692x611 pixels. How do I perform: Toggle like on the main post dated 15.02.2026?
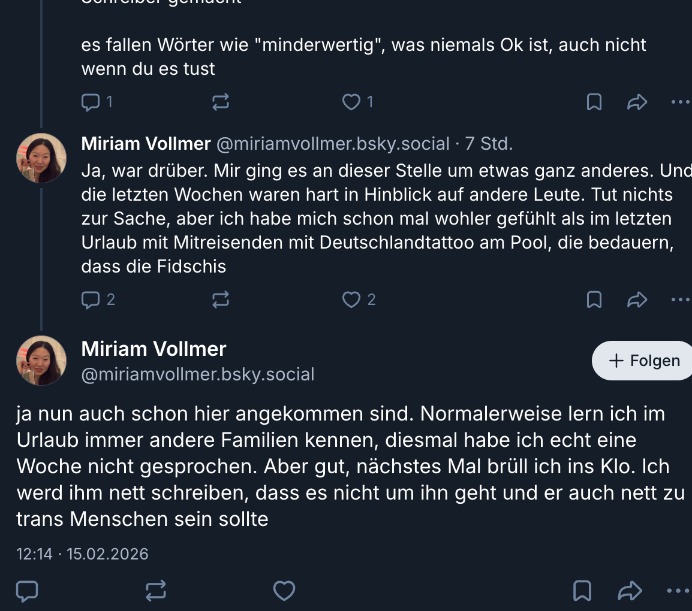click(284, 591)
